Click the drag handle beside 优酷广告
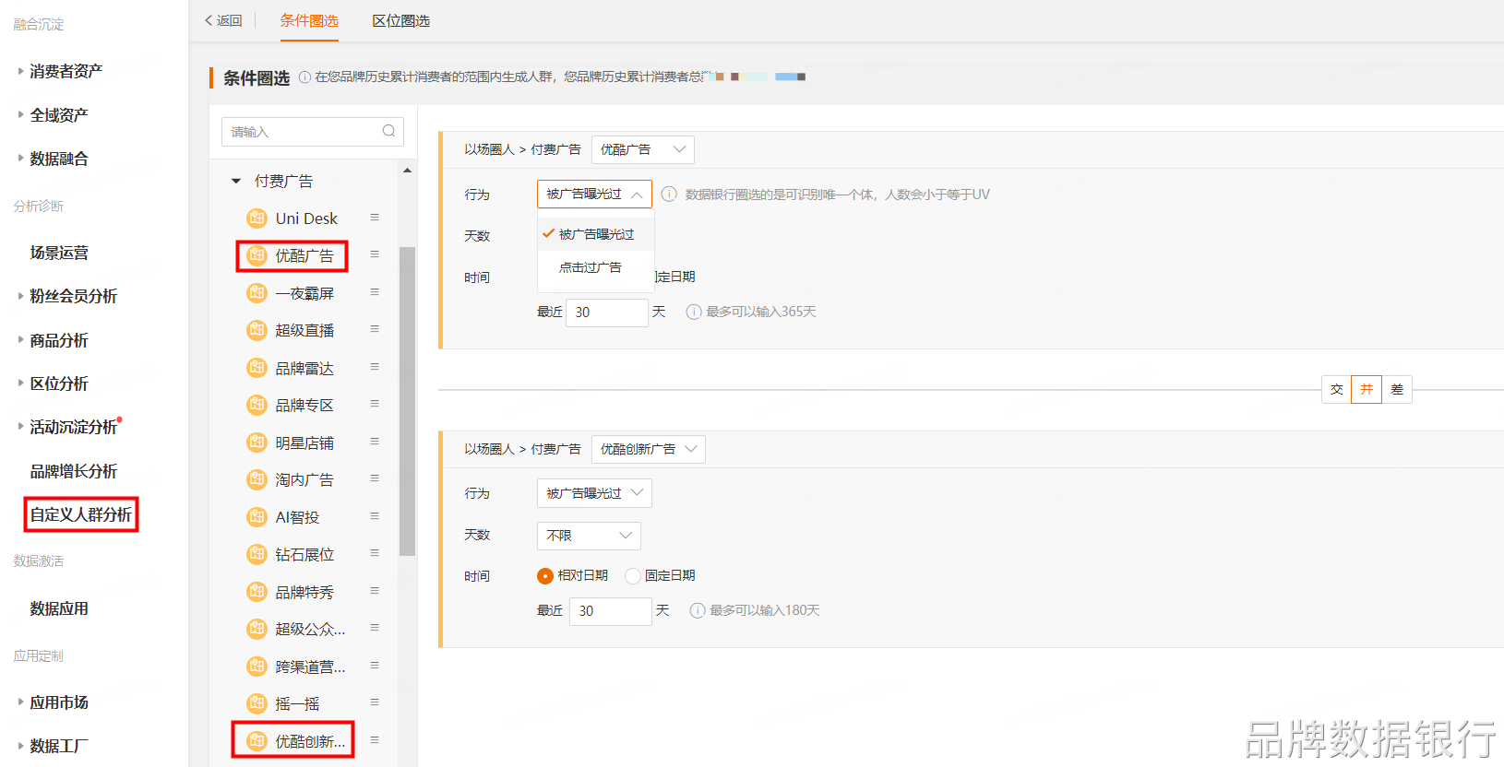 375,254
